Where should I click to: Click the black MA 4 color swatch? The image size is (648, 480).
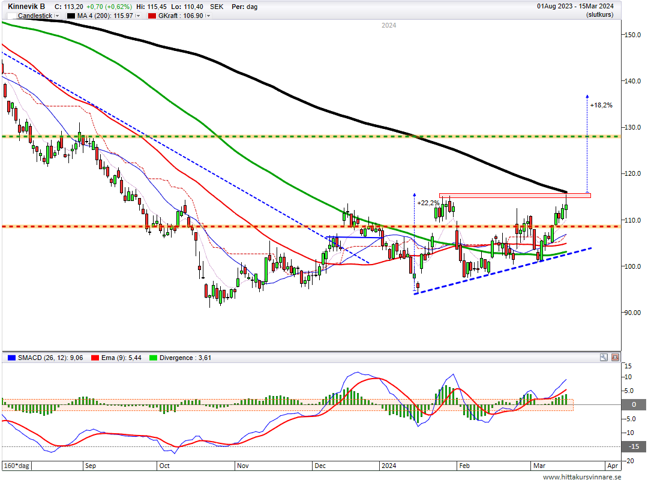[x=71, y=16]
